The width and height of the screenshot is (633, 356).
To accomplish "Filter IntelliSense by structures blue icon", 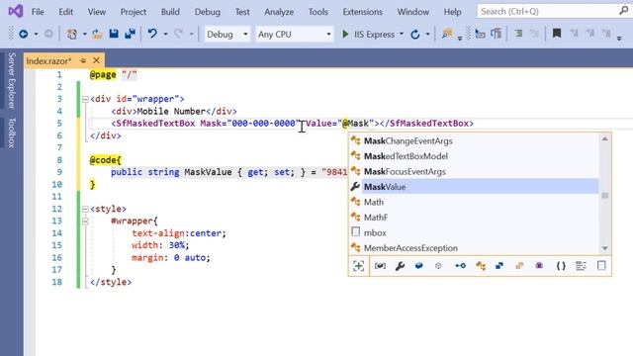I will [x=499, y=266].
